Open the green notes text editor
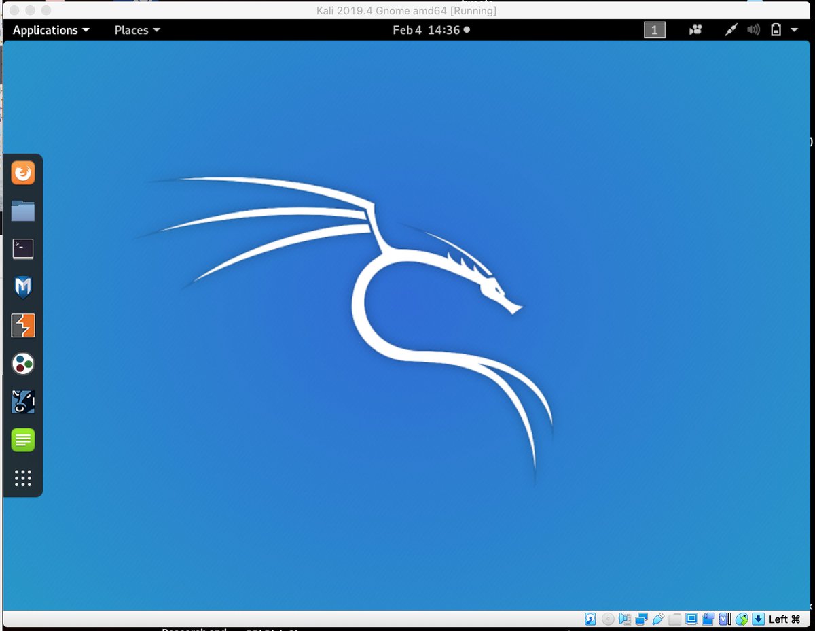The width and height of the screenshot is (815, 631). coord(23,440)
